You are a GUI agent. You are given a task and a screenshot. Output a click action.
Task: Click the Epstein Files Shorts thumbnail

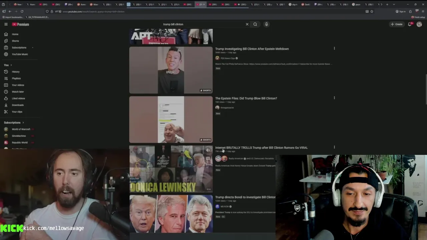pos(171,120)
